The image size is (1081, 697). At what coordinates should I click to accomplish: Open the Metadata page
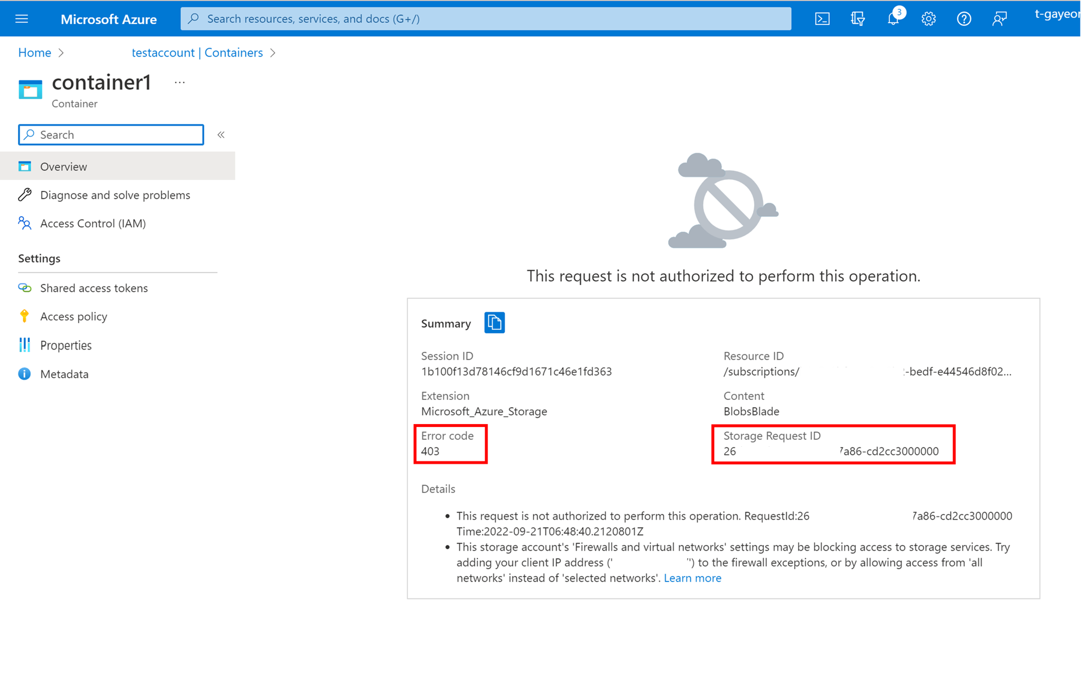[64, 374]
